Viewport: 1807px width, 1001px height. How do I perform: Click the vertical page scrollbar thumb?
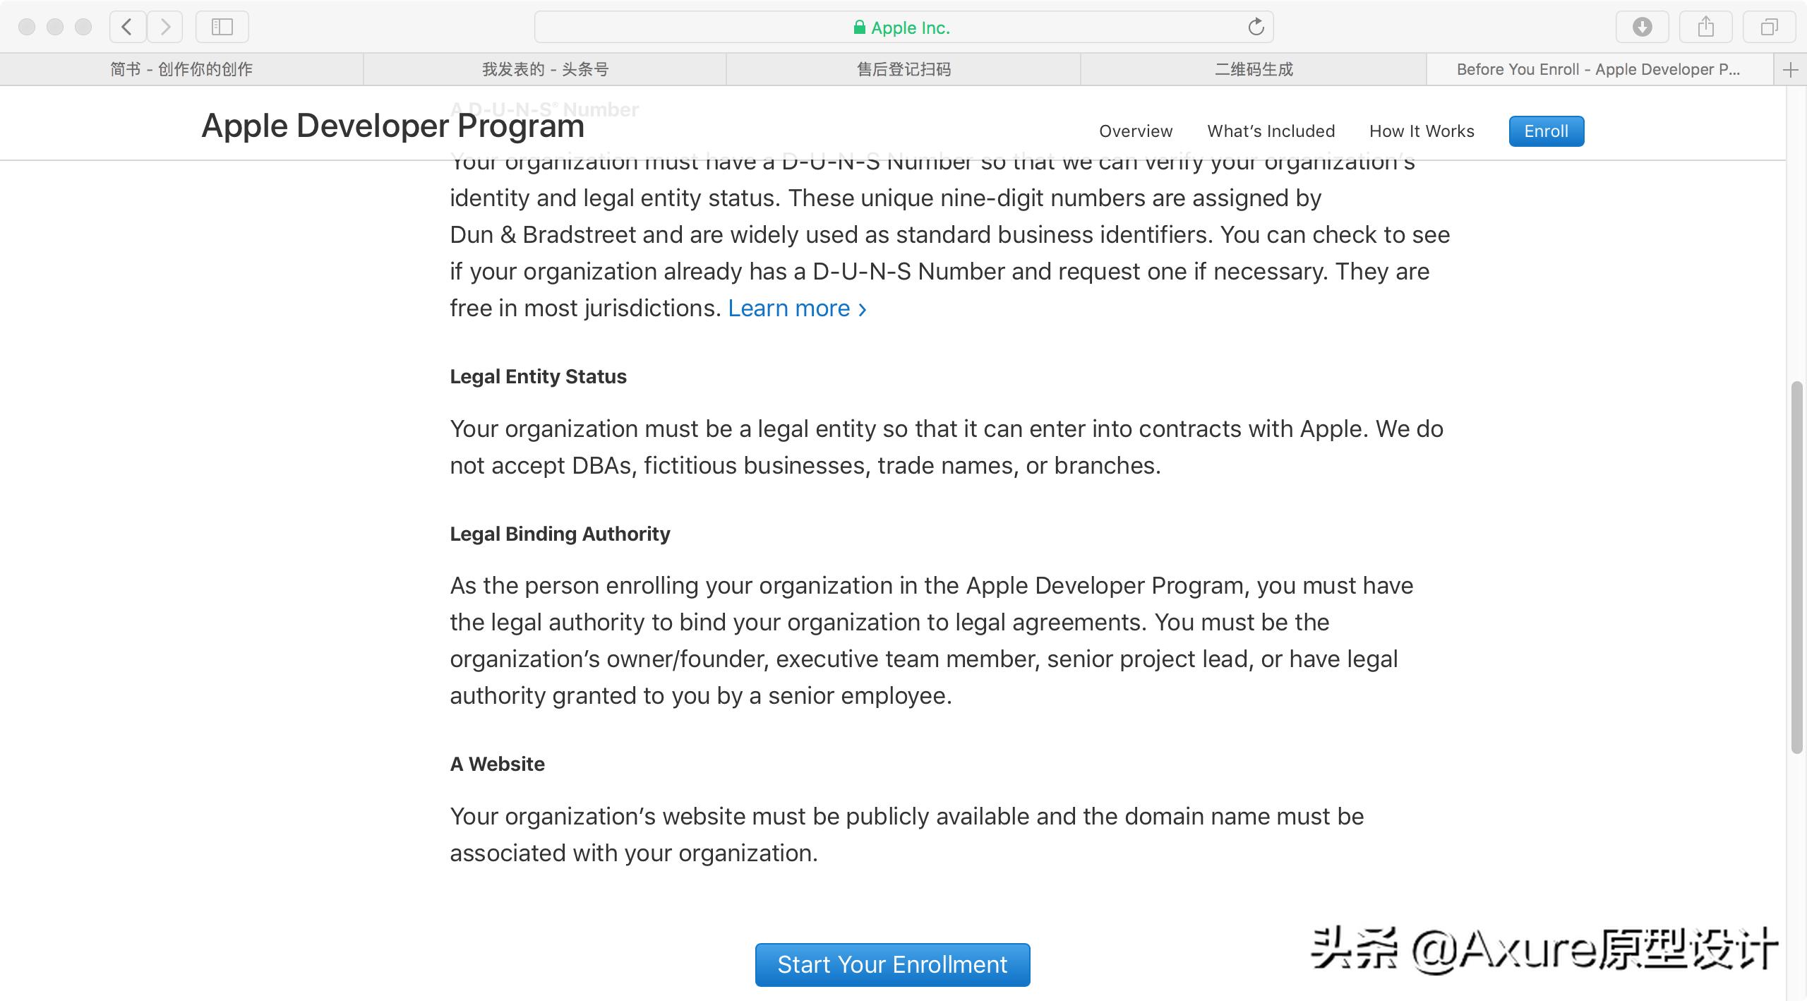[x=1797, y=568]
